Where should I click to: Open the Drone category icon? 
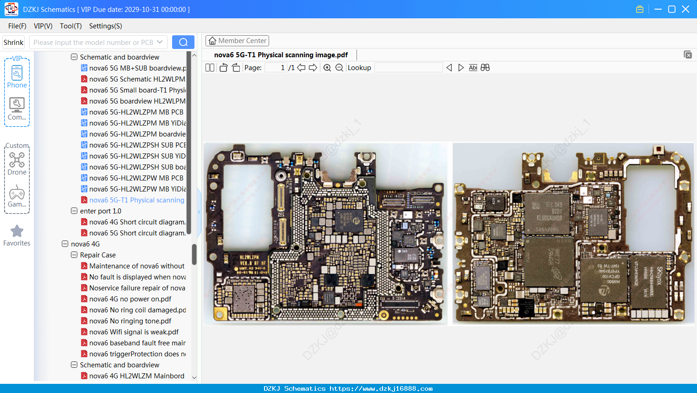[17, 164]
